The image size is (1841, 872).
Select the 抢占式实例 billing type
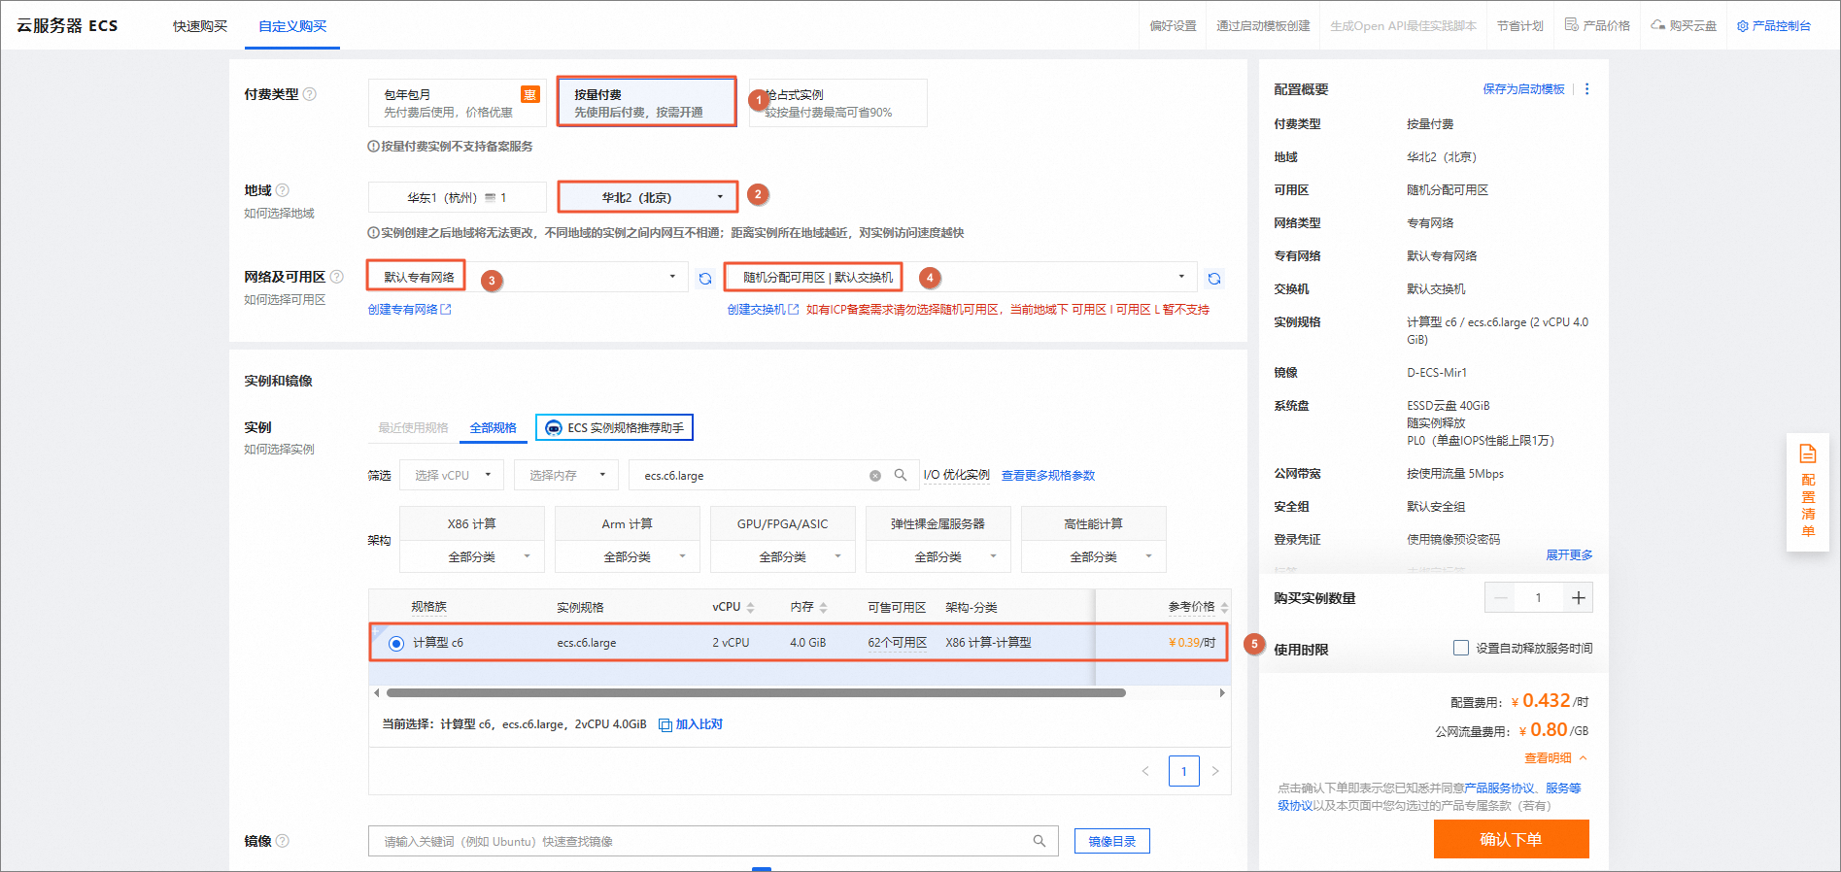click(x=837, y=103)
